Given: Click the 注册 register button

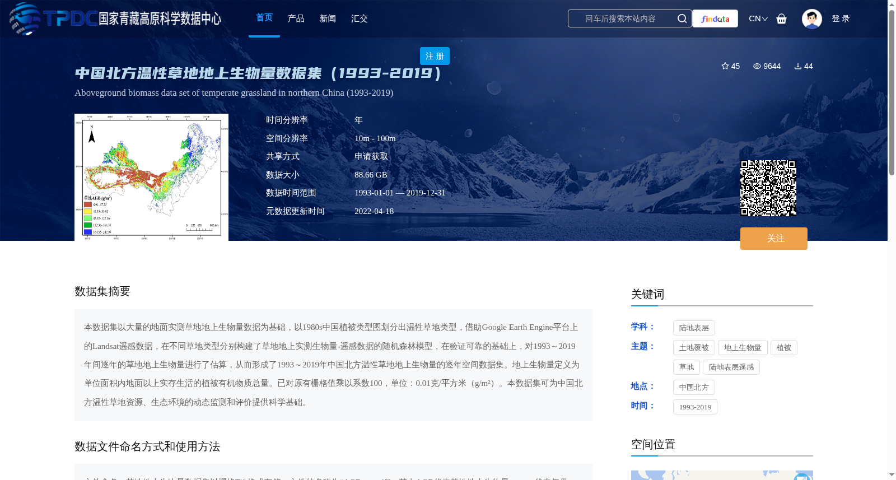Looking at the screenshot, I should pos(435,56).
